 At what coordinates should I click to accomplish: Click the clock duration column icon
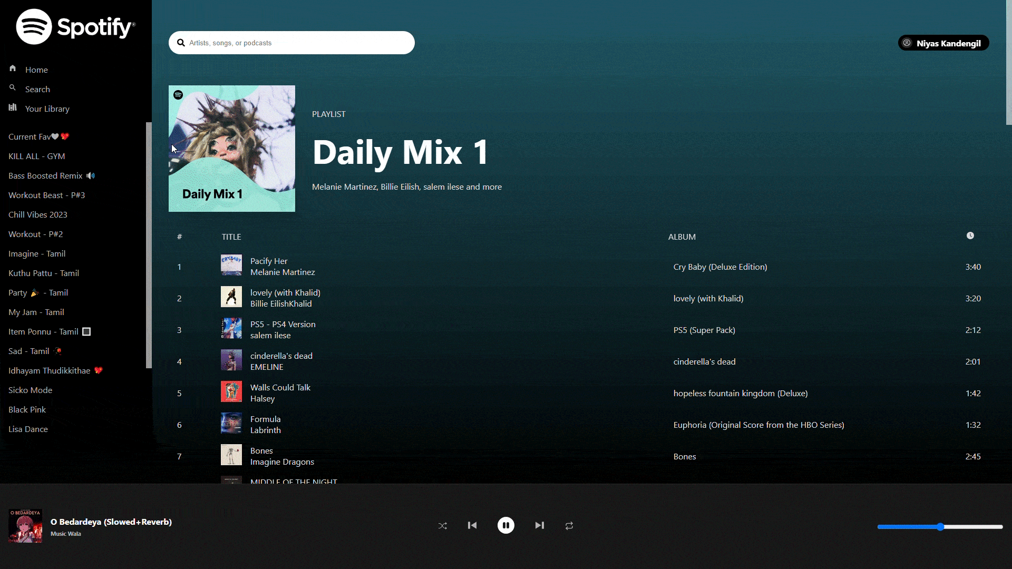pyautogui.click(x=970, y=236)
